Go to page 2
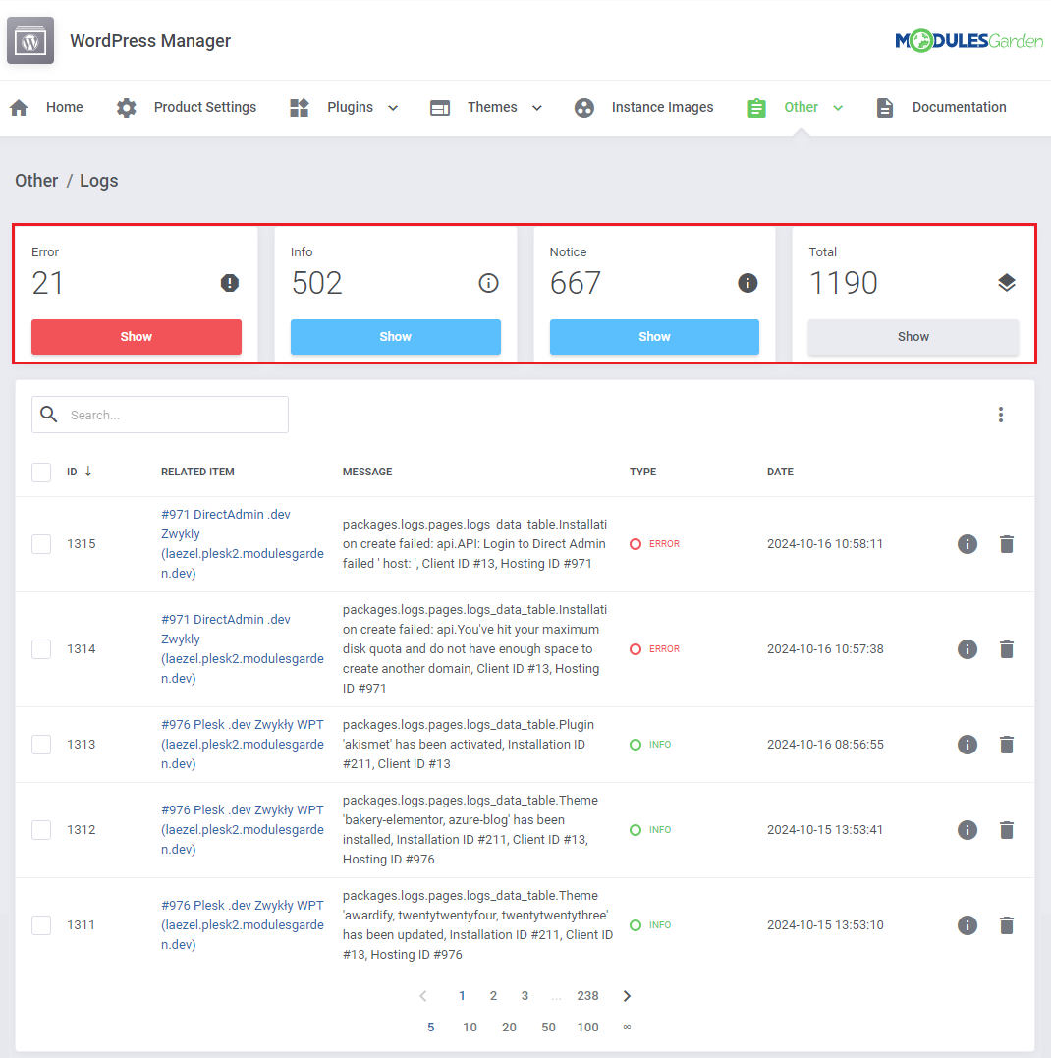The image size is (1051, 1058). coord(493,996)
